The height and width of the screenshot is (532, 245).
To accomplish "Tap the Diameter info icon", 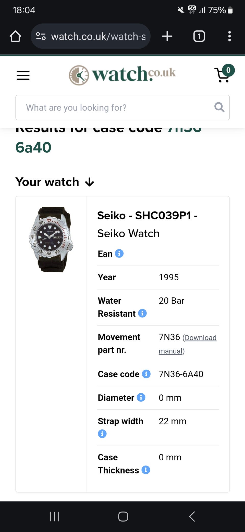I will pos(141,397).
